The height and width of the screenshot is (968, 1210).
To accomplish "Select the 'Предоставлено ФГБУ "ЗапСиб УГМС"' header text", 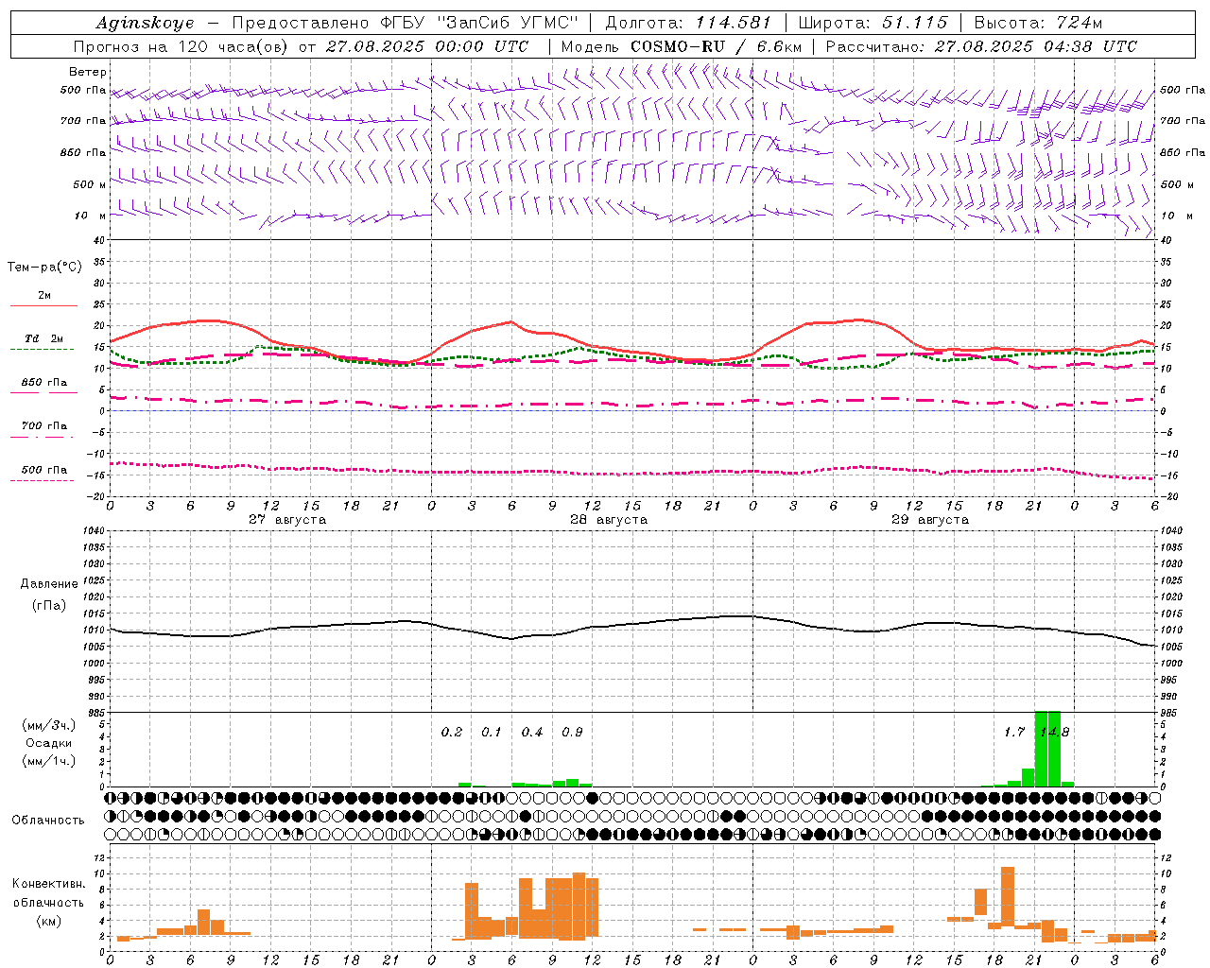I will point(406,23).
